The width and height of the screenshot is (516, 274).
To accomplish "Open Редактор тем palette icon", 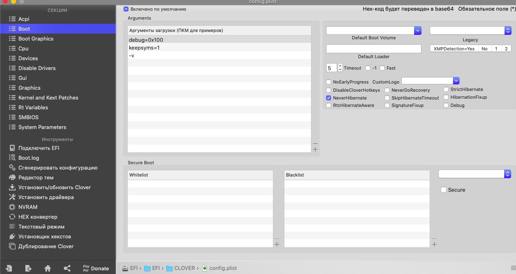I will pyautogui.click(x=11, y=177).
